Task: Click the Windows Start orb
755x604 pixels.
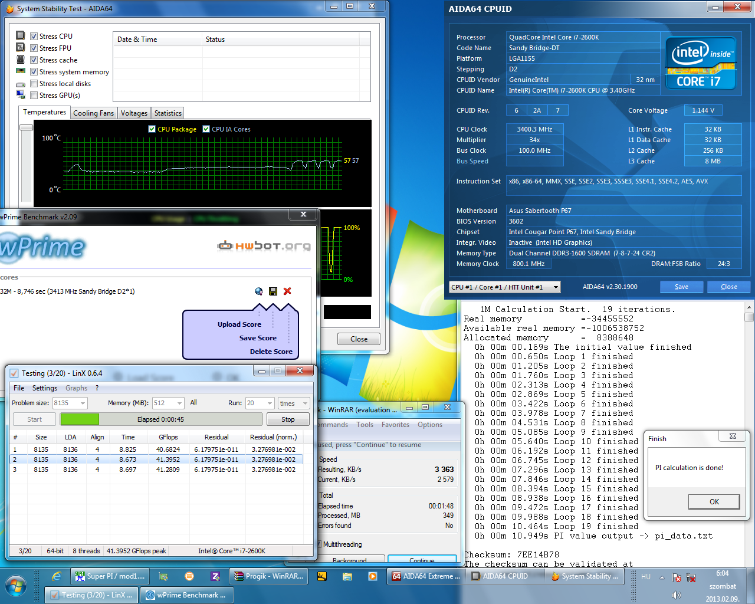Action: (17, 586)
